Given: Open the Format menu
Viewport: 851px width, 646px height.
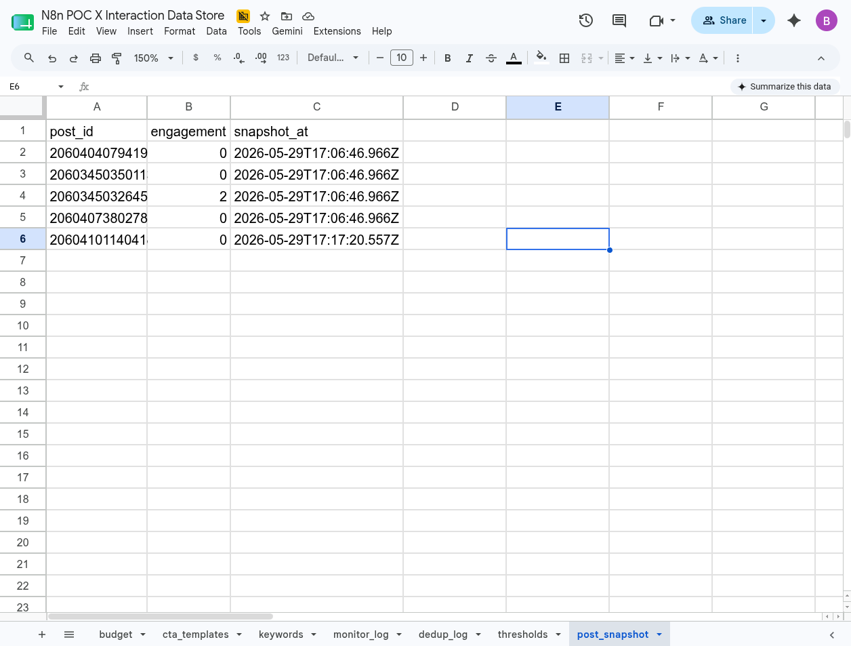Looking at the screenshot, I should pyautogui.click(x=180, y=31).
